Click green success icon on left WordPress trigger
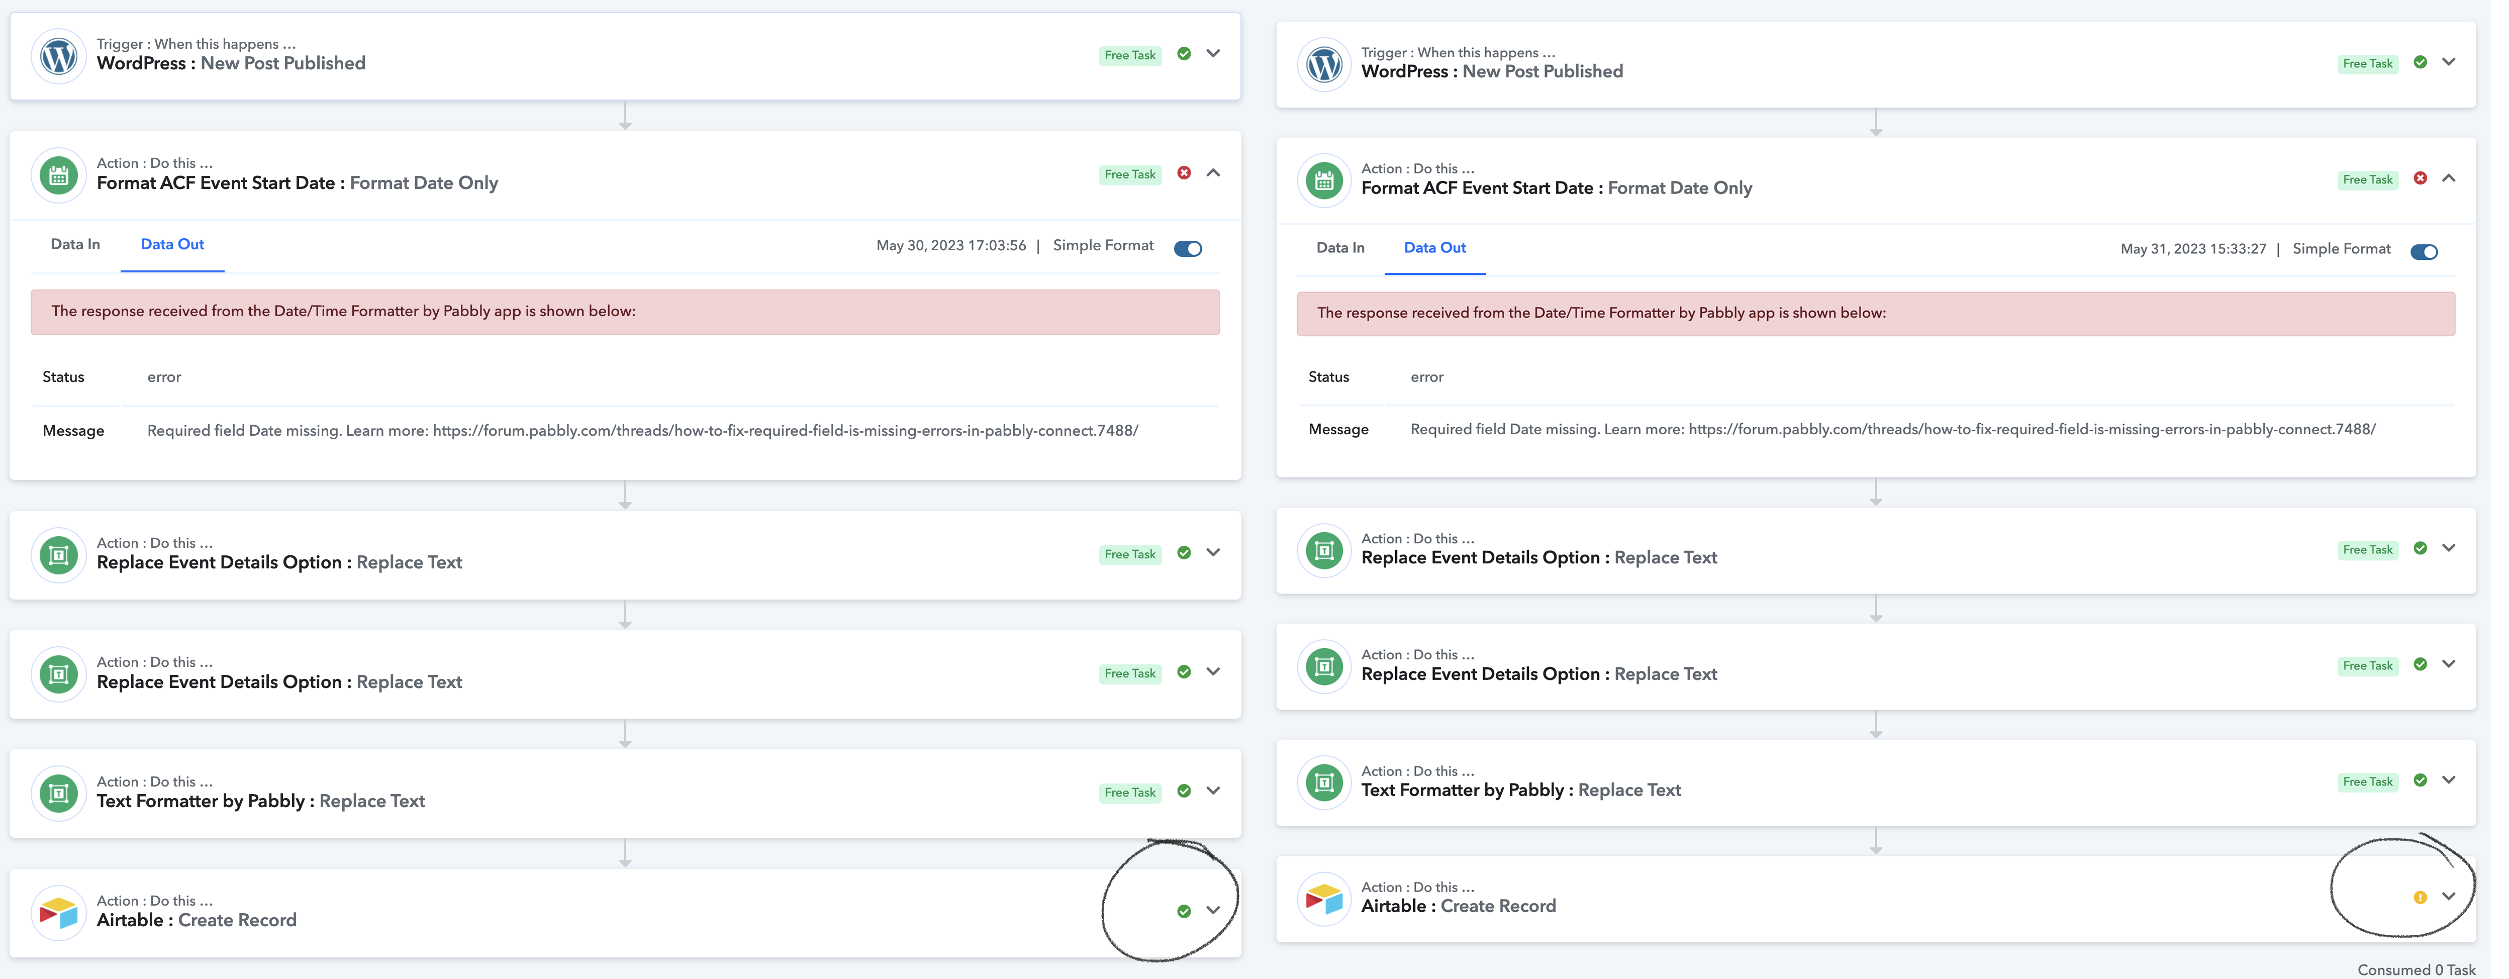 [x=1184, y=54]
